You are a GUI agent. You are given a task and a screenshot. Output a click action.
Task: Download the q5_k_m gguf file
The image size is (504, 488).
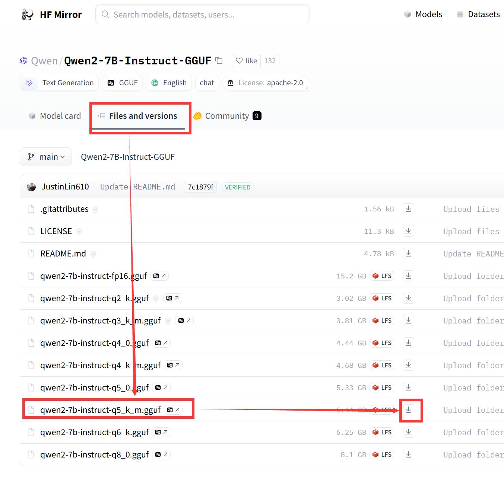409,410
